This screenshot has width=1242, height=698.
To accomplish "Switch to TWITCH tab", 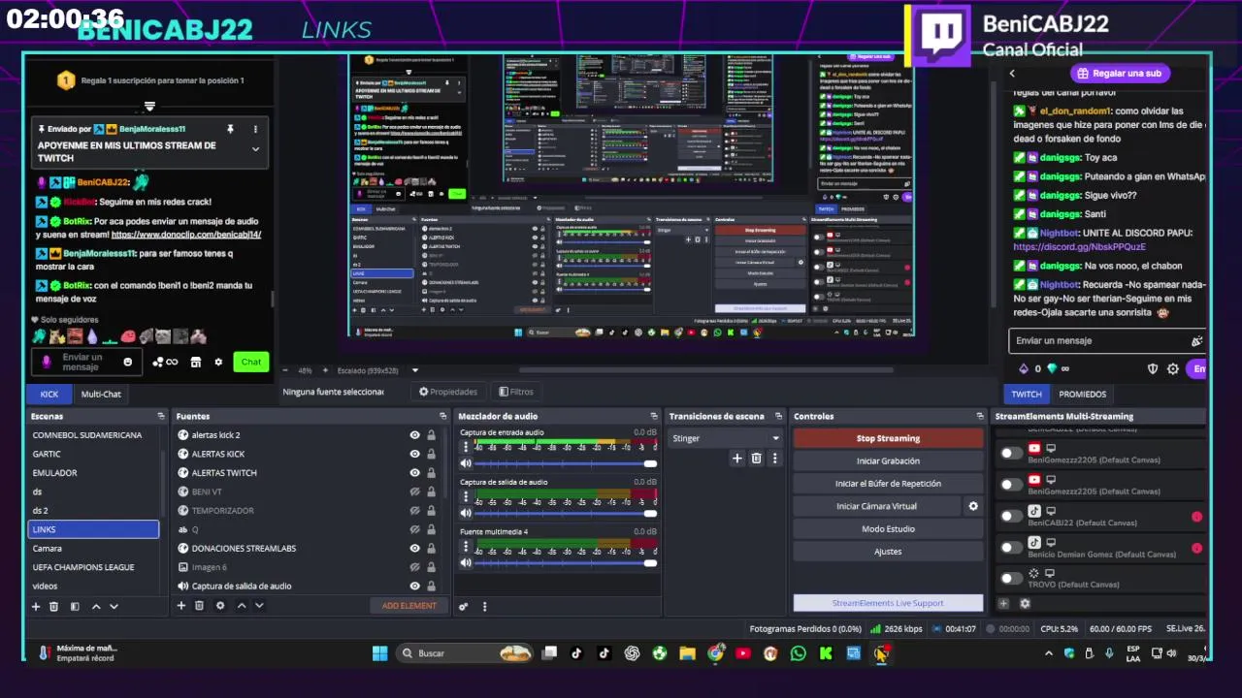I will tap(1027, 394).
